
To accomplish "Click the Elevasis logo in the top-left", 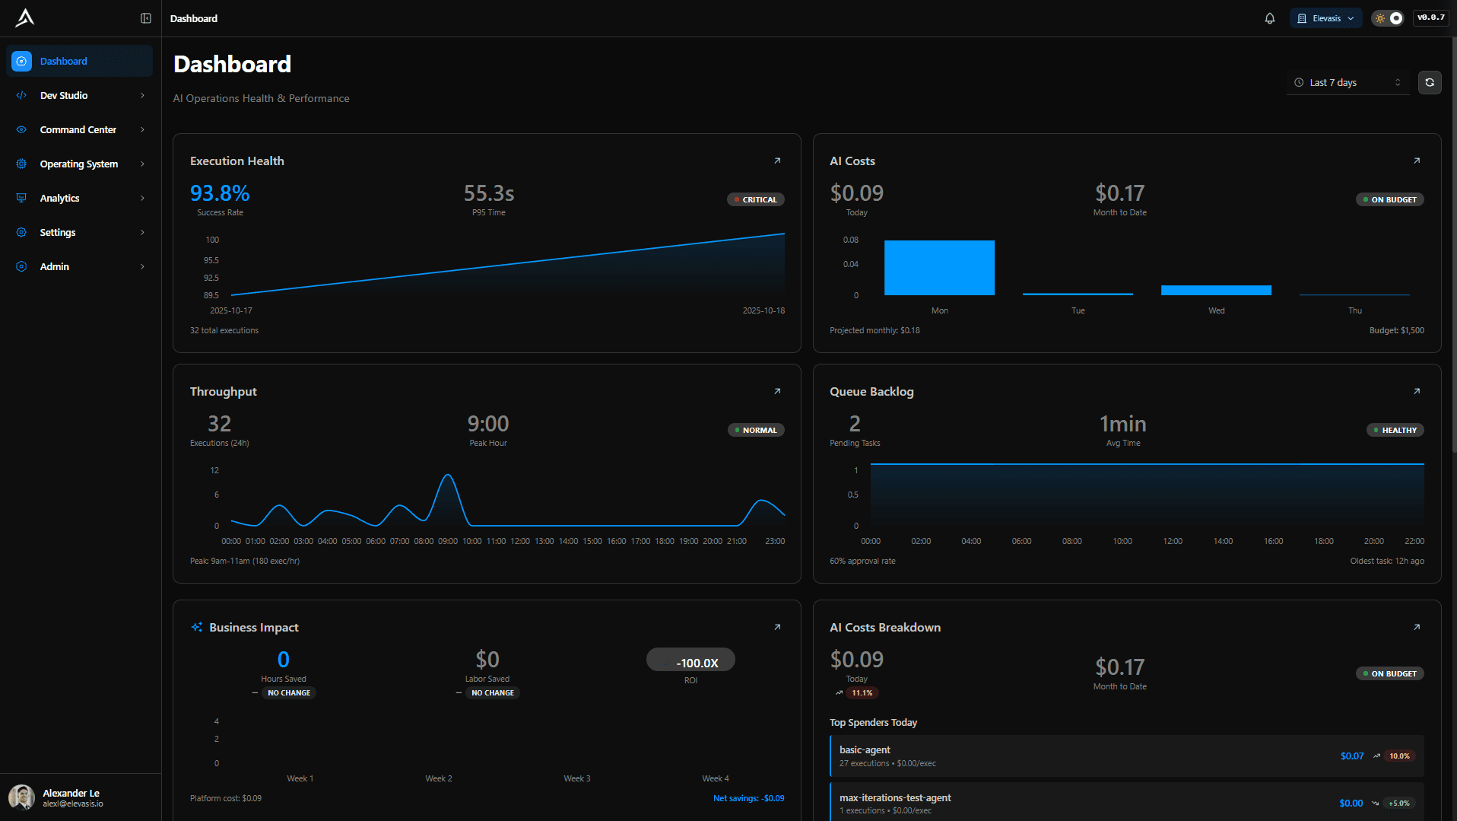I will (25, 18).
